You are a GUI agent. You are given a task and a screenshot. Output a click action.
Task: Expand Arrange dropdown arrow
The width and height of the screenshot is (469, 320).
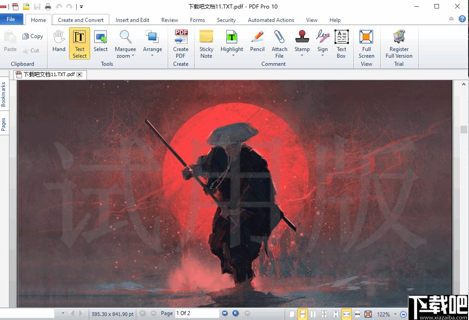pyautogui.click(x=152, y=55)
